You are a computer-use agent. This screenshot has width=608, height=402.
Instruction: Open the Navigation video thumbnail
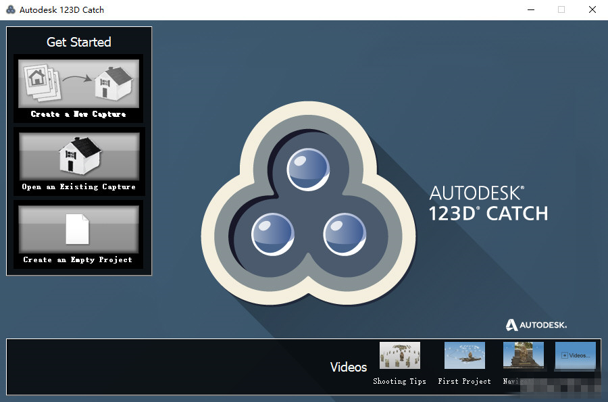coord(524,355)
